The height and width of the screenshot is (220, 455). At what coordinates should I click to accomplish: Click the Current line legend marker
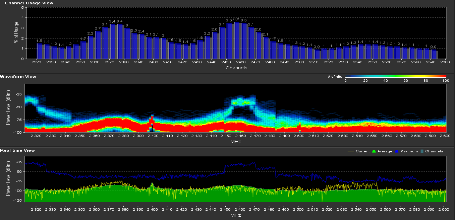coord(351,151)
